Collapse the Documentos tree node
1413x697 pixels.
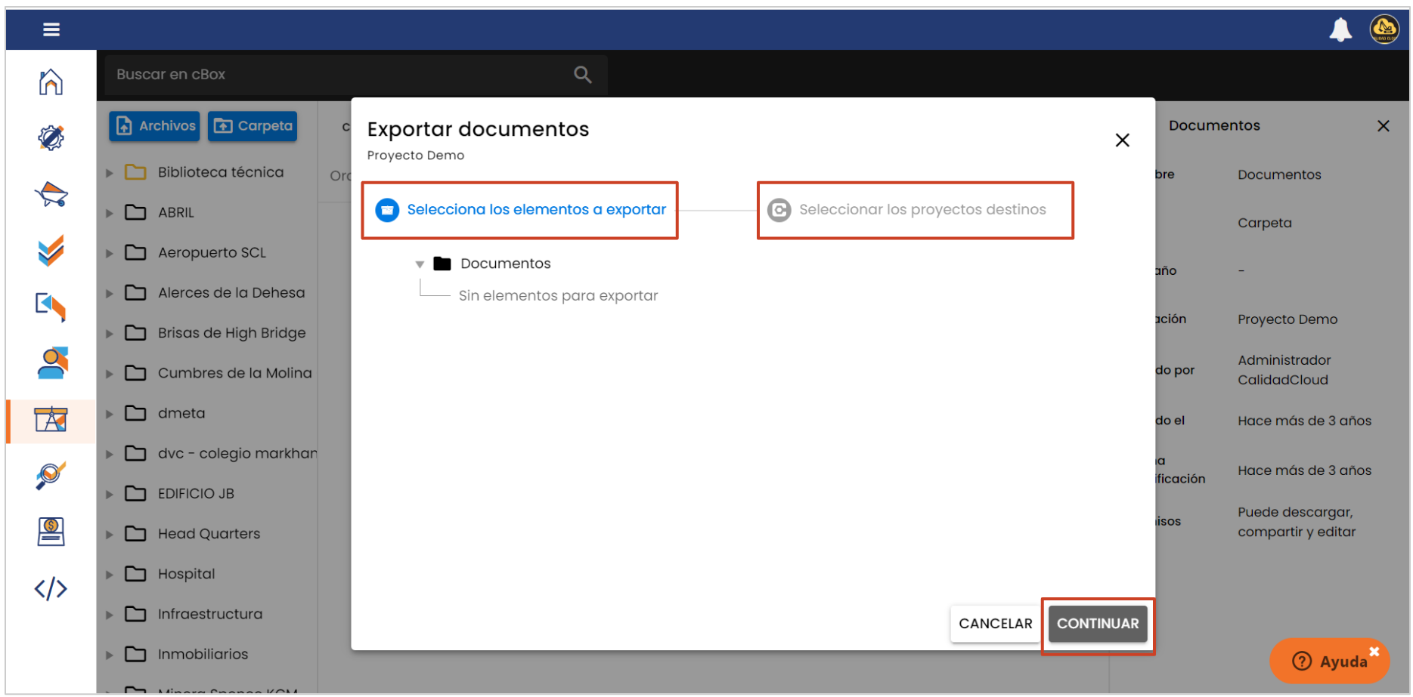pyautogui.click(x=420, y=264)
